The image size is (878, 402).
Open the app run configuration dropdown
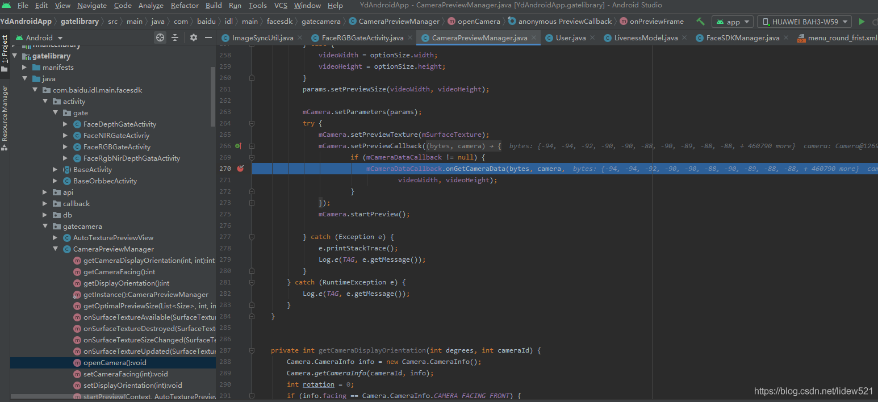(x=733, y=22)
